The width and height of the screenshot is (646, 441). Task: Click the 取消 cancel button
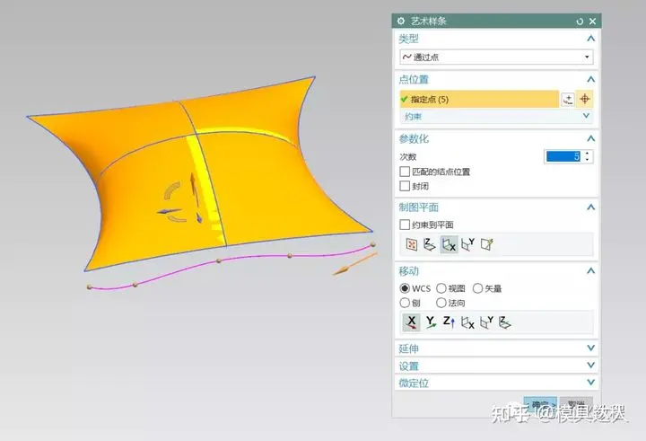(576, 404)
